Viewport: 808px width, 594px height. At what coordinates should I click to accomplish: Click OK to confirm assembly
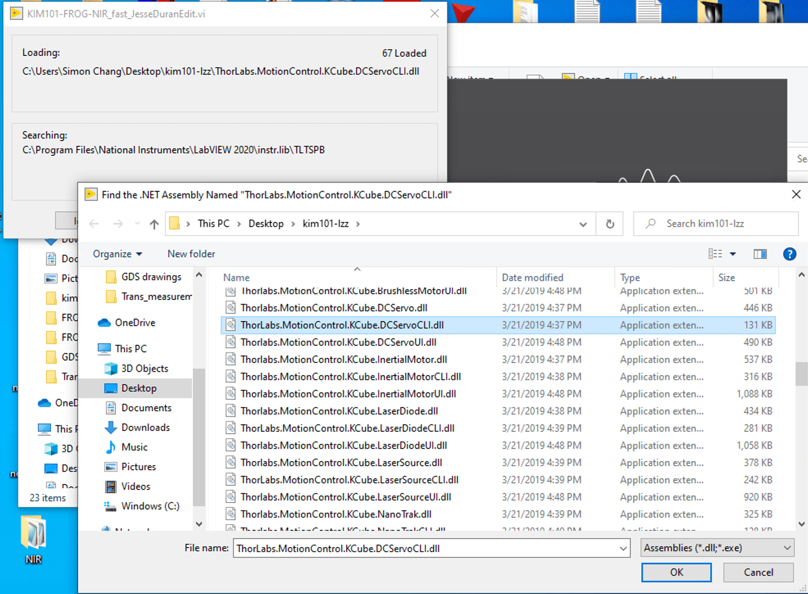pos(676,572)
